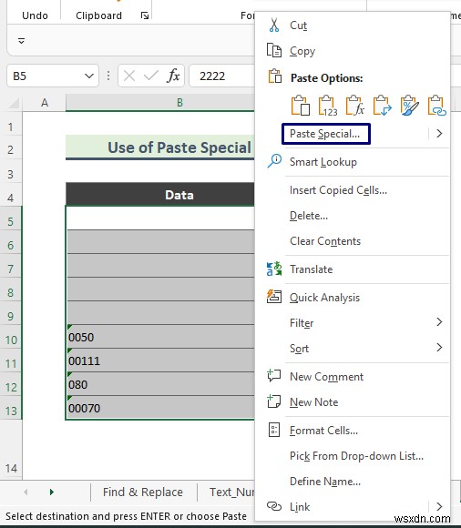Expand the Filter submenu
This screenshot has height=528, width=461.
point(439,322)
